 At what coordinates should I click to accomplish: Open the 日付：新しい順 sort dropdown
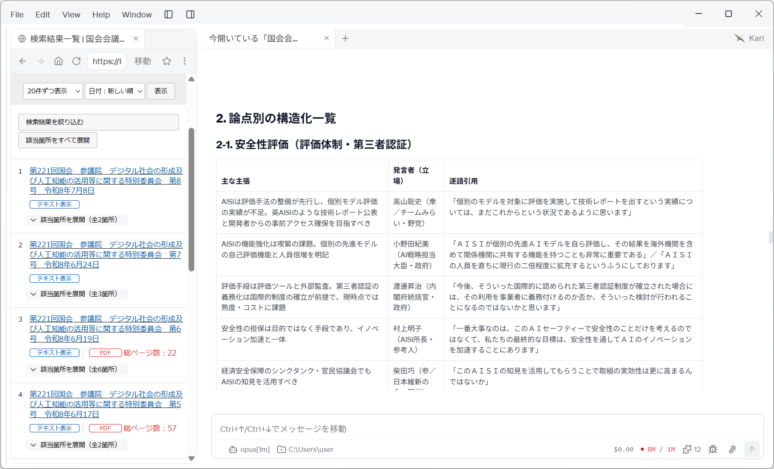tap(115, 91)
